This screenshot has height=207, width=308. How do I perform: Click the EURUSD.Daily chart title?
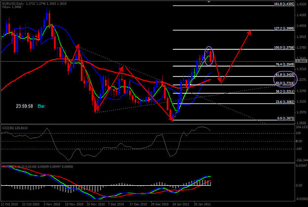(13, 4)
